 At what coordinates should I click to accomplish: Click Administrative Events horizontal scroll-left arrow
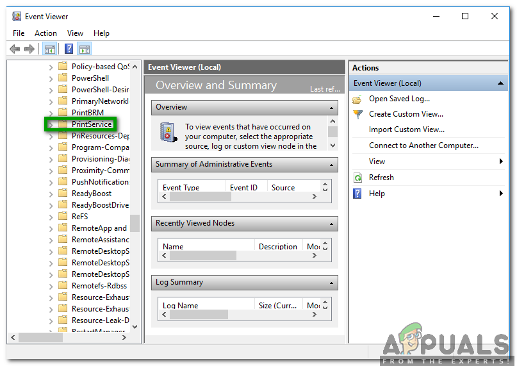[x=164, y=196]
